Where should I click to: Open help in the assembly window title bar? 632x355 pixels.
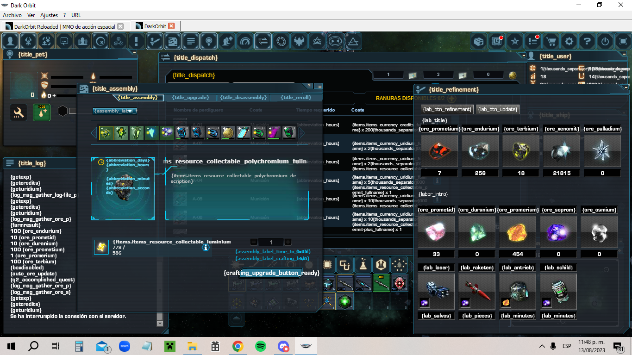pyautogui.click(x=309, y=86)
